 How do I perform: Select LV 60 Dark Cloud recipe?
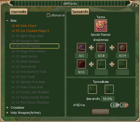[x=24, y=26]
